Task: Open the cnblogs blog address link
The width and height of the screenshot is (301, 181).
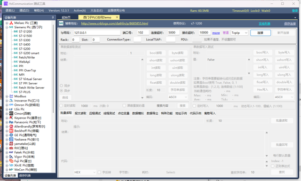Action: coord(115,24)
